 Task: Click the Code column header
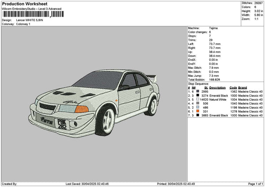click(x=233, y=87)
